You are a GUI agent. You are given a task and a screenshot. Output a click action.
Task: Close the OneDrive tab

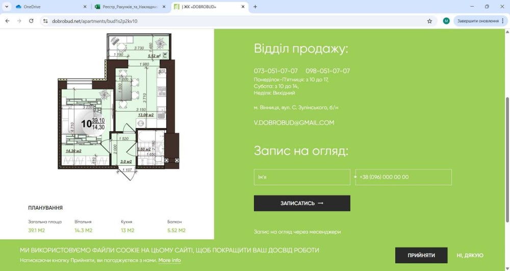click(x=85, y=7)
